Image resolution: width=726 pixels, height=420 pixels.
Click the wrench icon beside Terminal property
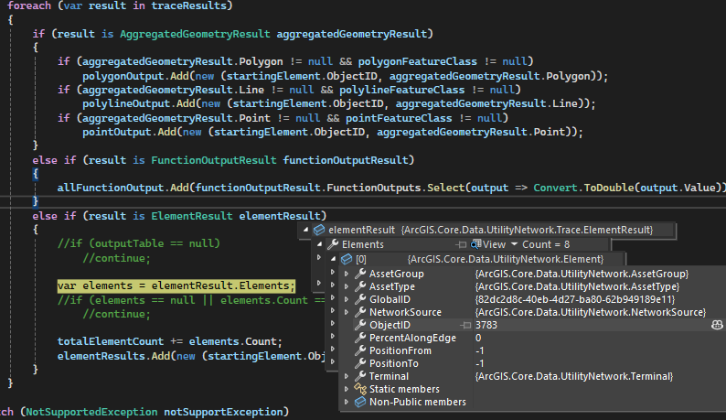pyautogui.click(x=360, y=376)
